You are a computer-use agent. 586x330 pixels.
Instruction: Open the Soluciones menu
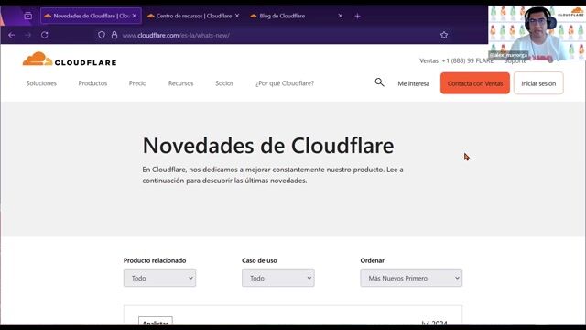pyautogui.click(x=41, y=83)
